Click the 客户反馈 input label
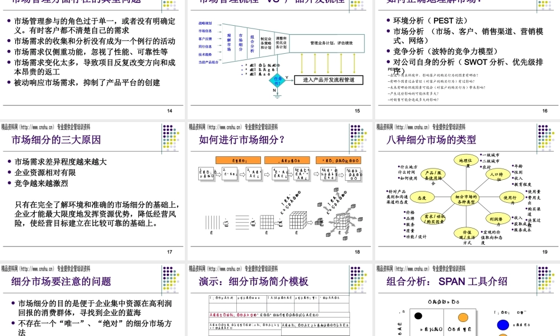This screenshot has height=336, width=560. (205, 39)
